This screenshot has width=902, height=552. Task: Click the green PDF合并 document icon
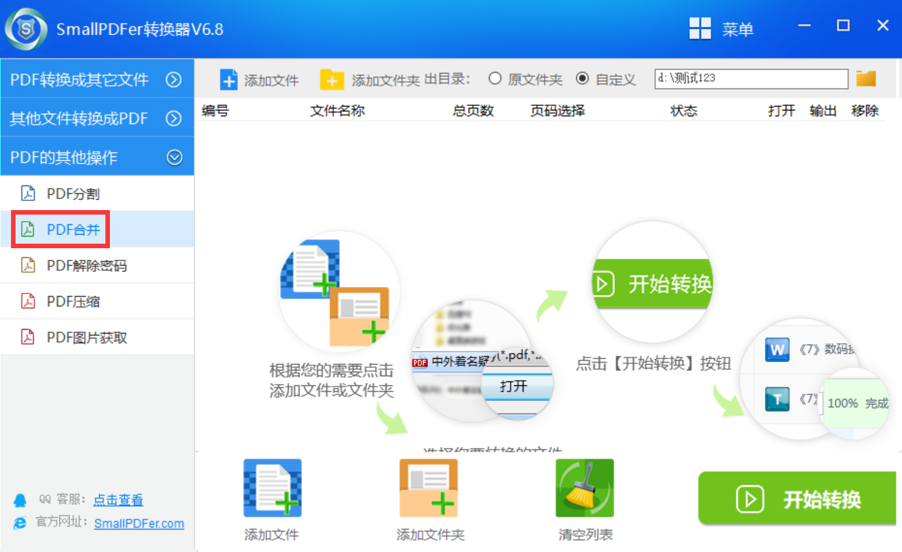(28, 229)
